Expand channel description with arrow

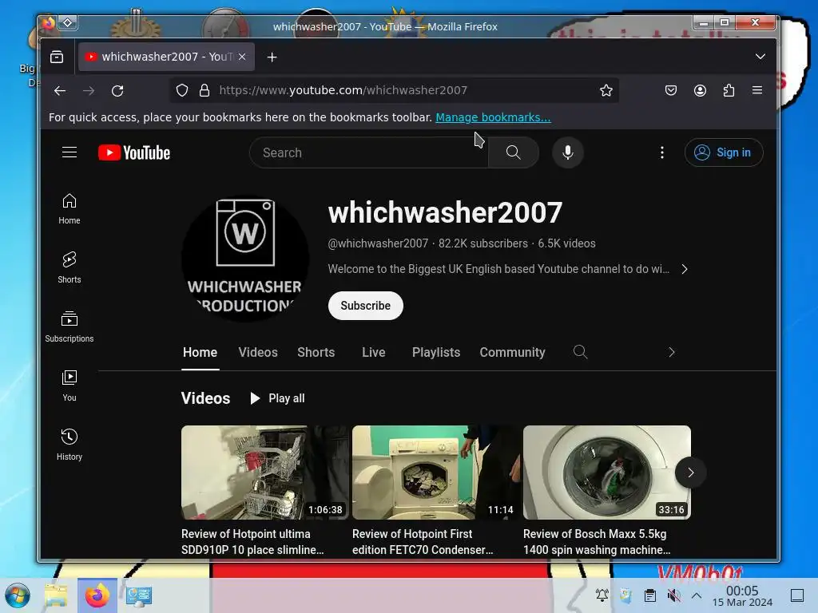point(685,269)
